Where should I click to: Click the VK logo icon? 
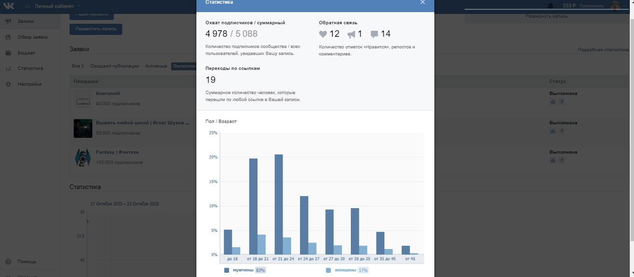8,6
